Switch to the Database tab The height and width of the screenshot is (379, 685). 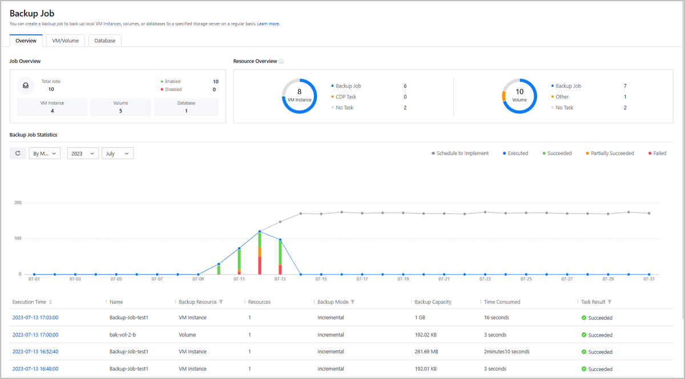(104, 41)
